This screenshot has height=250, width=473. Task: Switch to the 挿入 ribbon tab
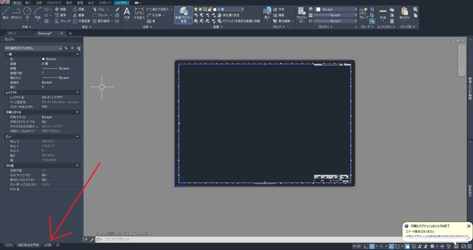point(28,3)
